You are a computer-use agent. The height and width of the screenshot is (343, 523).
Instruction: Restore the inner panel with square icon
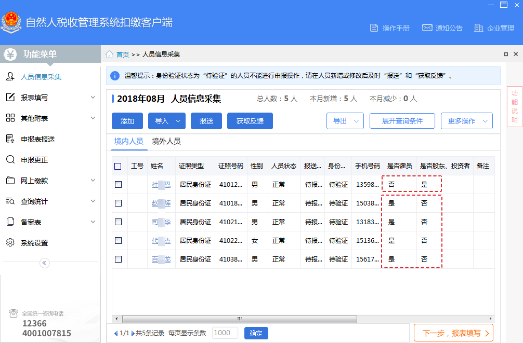tap(506, 54)
